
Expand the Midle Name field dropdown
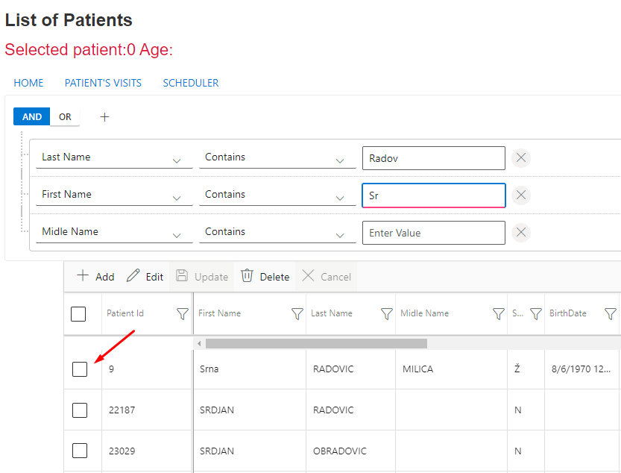177,234
